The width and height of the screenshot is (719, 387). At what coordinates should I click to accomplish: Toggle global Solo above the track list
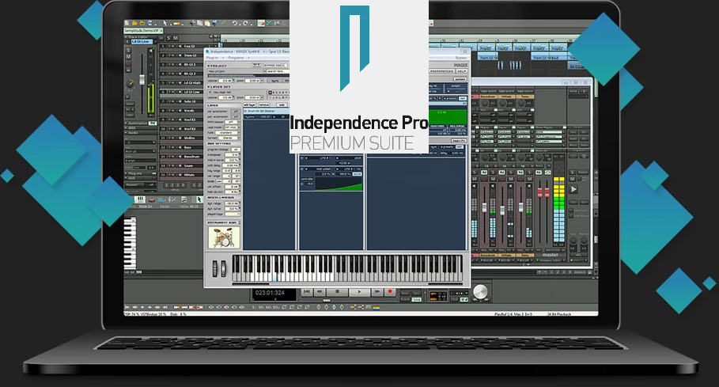click(x=168, y=38)
